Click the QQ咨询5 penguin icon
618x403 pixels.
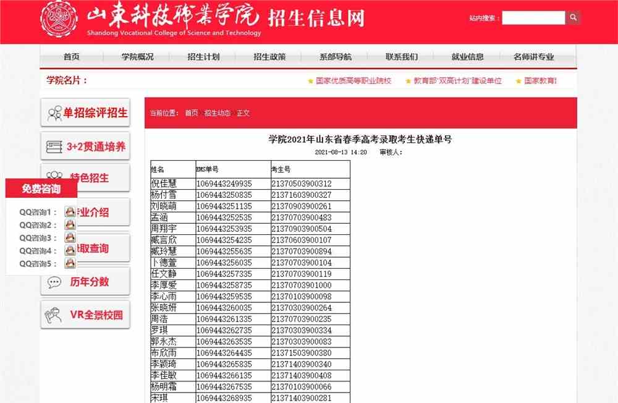(70, 263)
